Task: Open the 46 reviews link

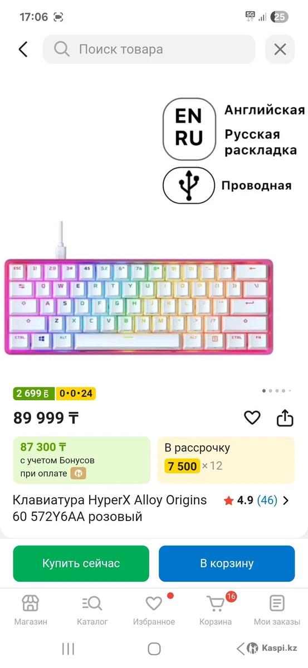Action: click(267, 500)
